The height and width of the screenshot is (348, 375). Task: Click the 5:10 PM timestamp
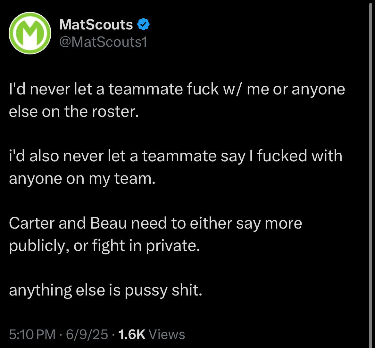click(x=32, y=334)
